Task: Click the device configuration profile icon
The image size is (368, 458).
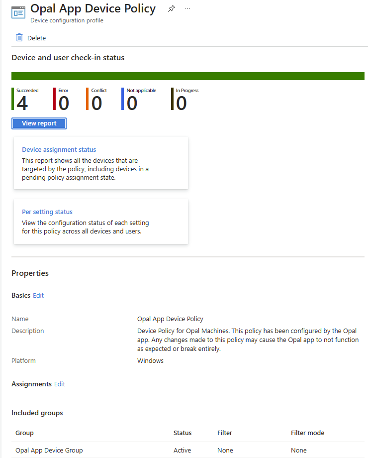Action: coord(18,12)
